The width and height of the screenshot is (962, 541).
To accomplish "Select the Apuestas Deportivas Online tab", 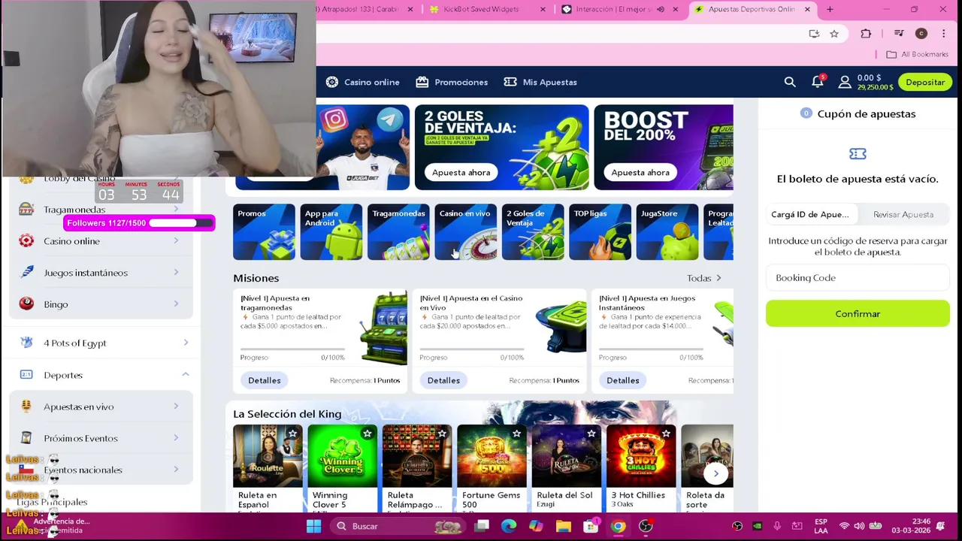I will click(x=752, y=10).
